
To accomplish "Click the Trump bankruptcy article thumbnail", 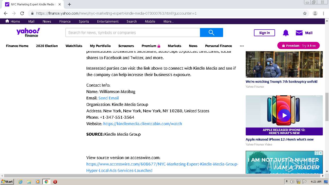I will click(x=284, y=64).
